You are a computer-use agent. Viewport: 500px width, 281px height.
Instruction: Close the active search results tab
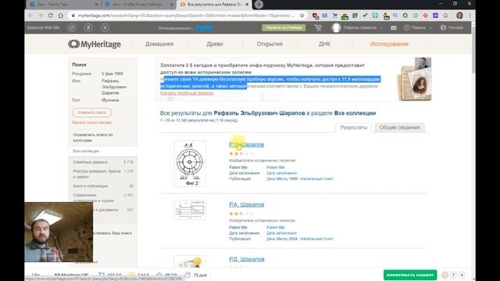tap(247, 5)
